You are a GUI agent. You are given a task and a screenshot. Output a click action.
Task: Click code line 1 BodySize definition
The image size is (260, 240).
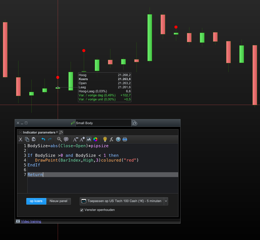pyautogui.click(x=68, y=146)
